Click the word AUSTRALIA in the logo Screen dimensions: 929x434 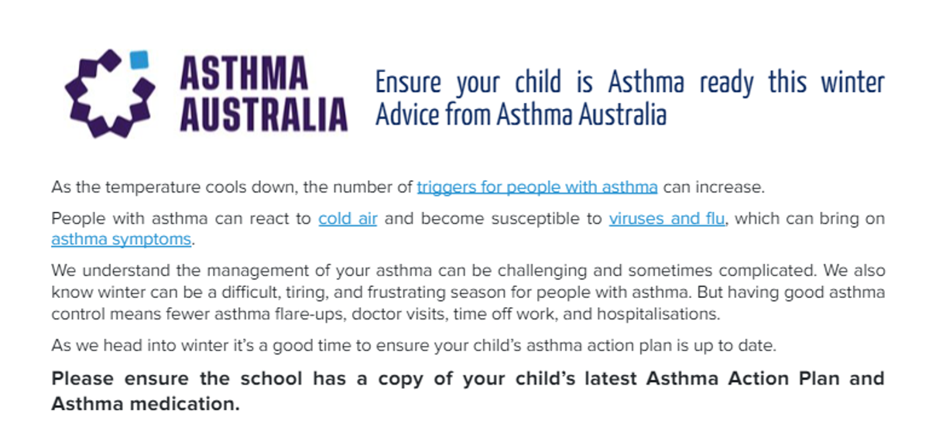tap(263, 114)
